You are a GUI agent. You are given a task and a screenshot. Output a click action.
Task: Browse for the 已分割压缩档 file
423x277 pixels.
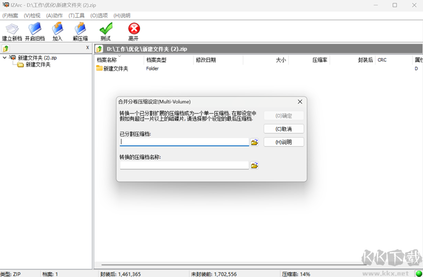pyautogui.click(x=254, y=142)
